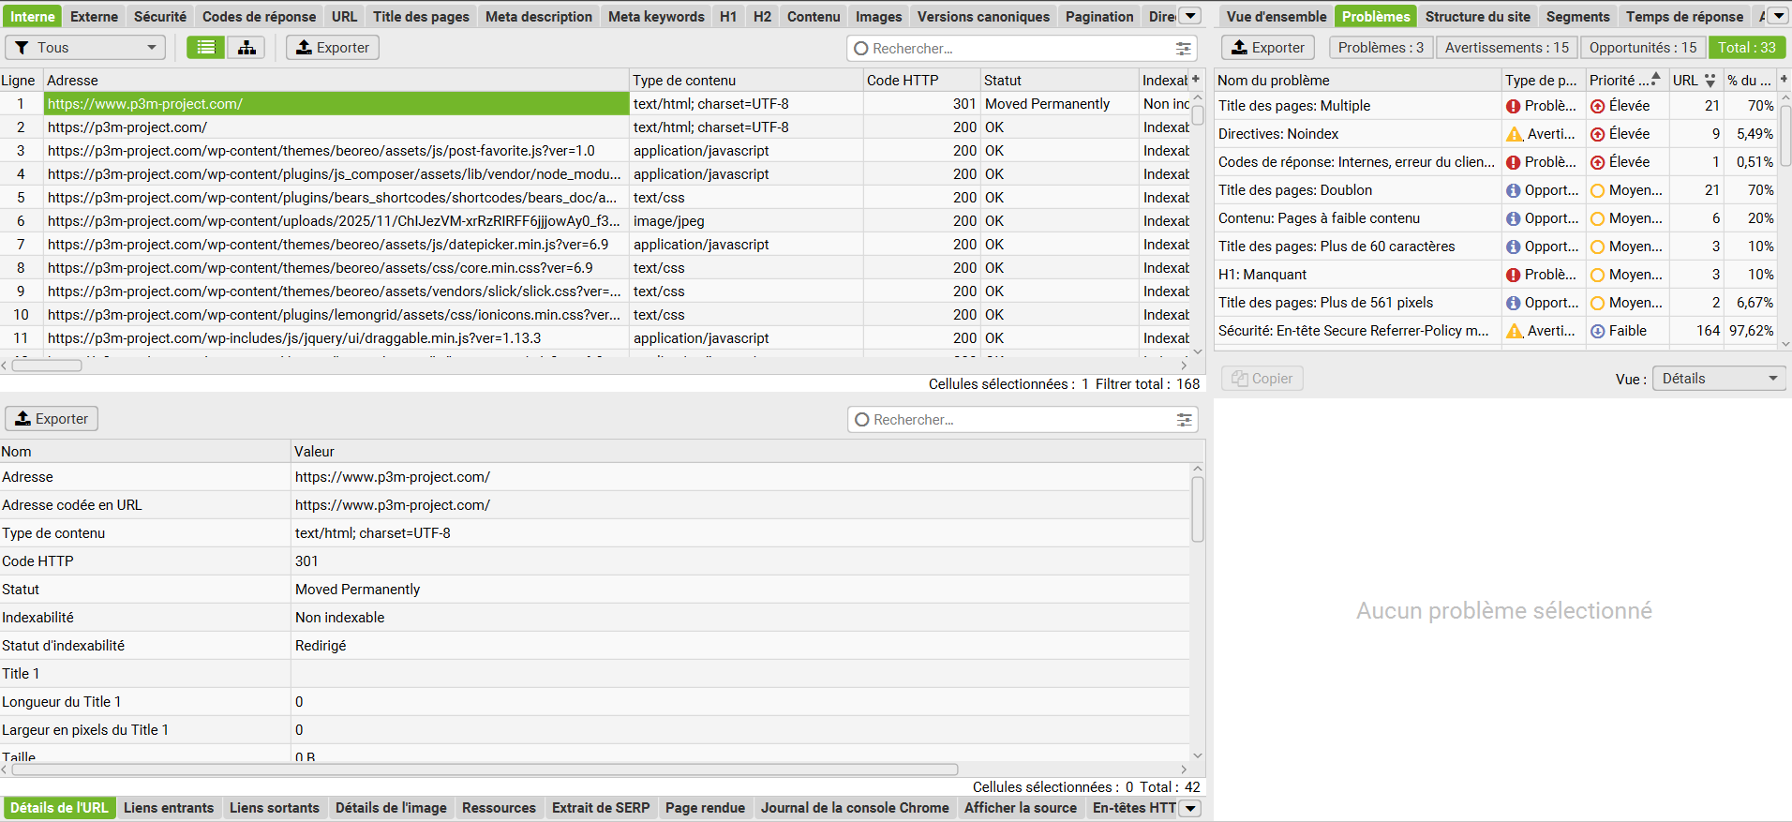Click details panel vertical scrollbar
This screenshot has height=822, width=1792.
(x=1198, y=509)
